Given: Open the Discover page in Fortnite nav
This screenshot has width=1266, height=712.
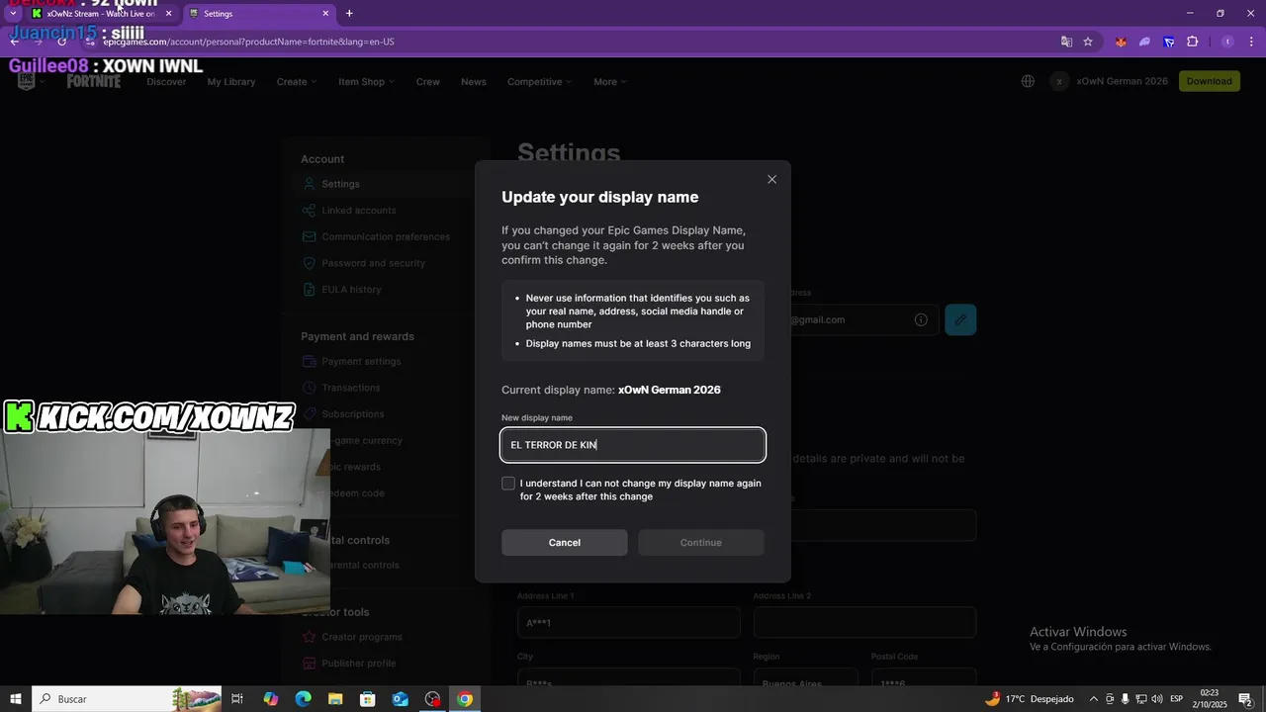Looking at the screenshot, I should pos(166,81).
